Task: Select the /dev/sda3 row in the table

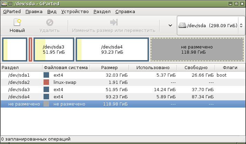Action: point(123,90)
